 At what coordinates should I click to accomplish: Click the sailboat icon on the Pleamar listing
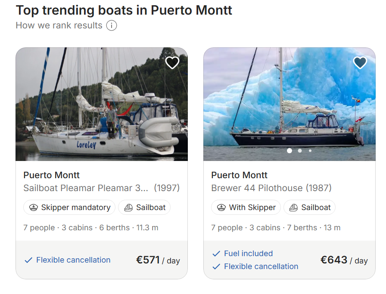[128, 207]
